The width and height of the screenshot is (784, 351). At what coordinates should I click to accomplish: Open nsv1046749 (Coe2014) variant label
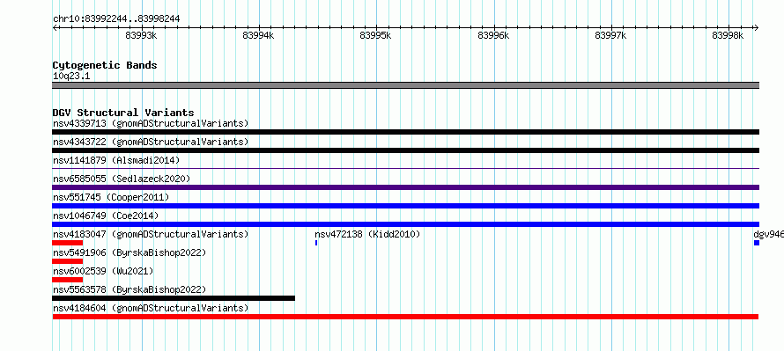click(x=106, y=216)
